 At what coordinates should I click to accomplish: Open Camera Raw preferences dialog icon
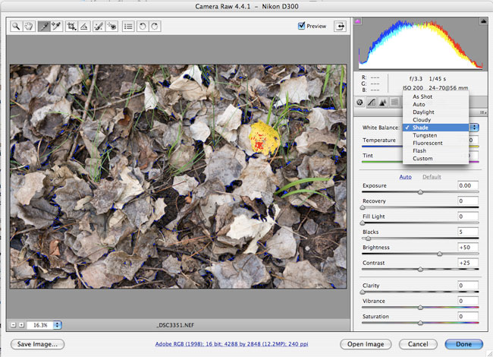(x=128, y=26)
